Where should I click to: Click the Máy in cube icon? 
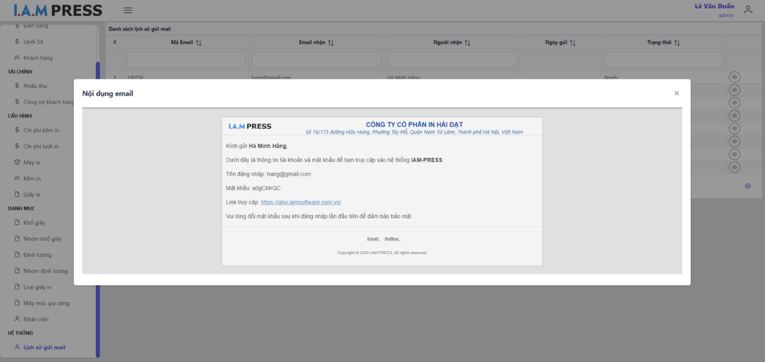[17, 162]
